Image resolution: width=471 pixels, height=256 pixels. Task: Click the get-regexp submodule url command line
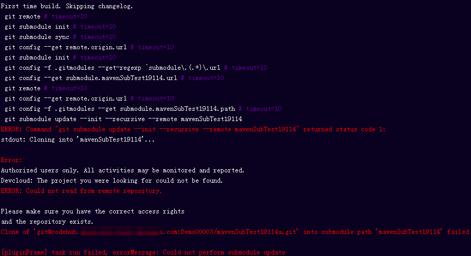(135, 68)
